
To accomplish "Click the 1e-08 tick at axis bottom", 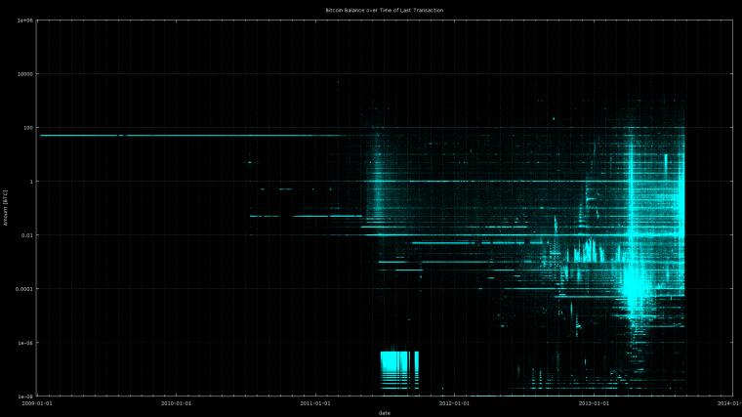I will point(24,396).
